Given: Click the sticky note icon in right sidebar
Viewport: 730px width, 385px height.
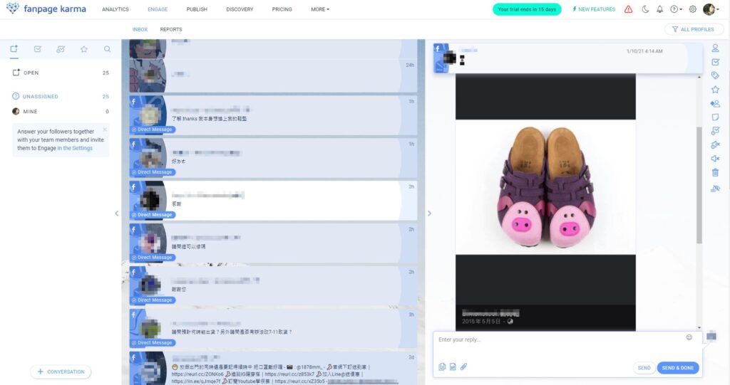Looking at the screenshot, I should [715, 117].
